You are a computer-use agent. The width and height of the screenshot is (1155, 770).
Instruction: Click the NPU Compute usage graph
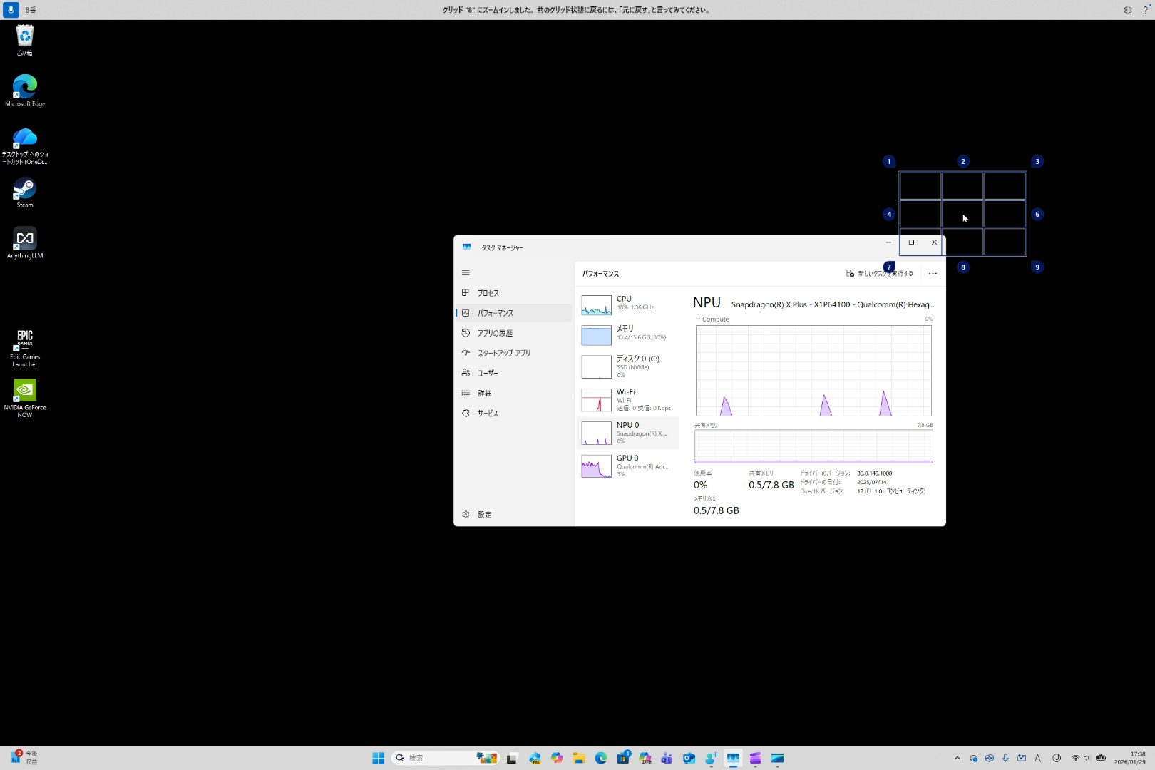click(x=813, y=371)
